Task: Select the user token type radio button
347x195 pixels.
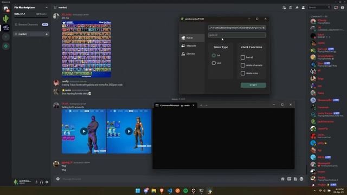Action: coord(214,63)
